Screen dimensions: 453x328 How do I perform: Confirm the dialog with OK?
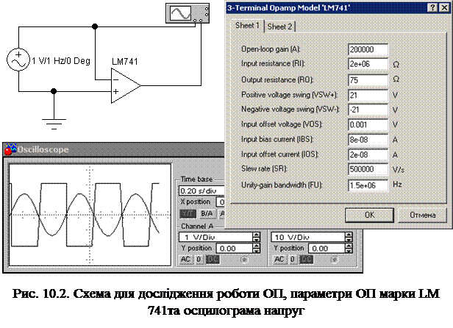click(x=369, y=215)
